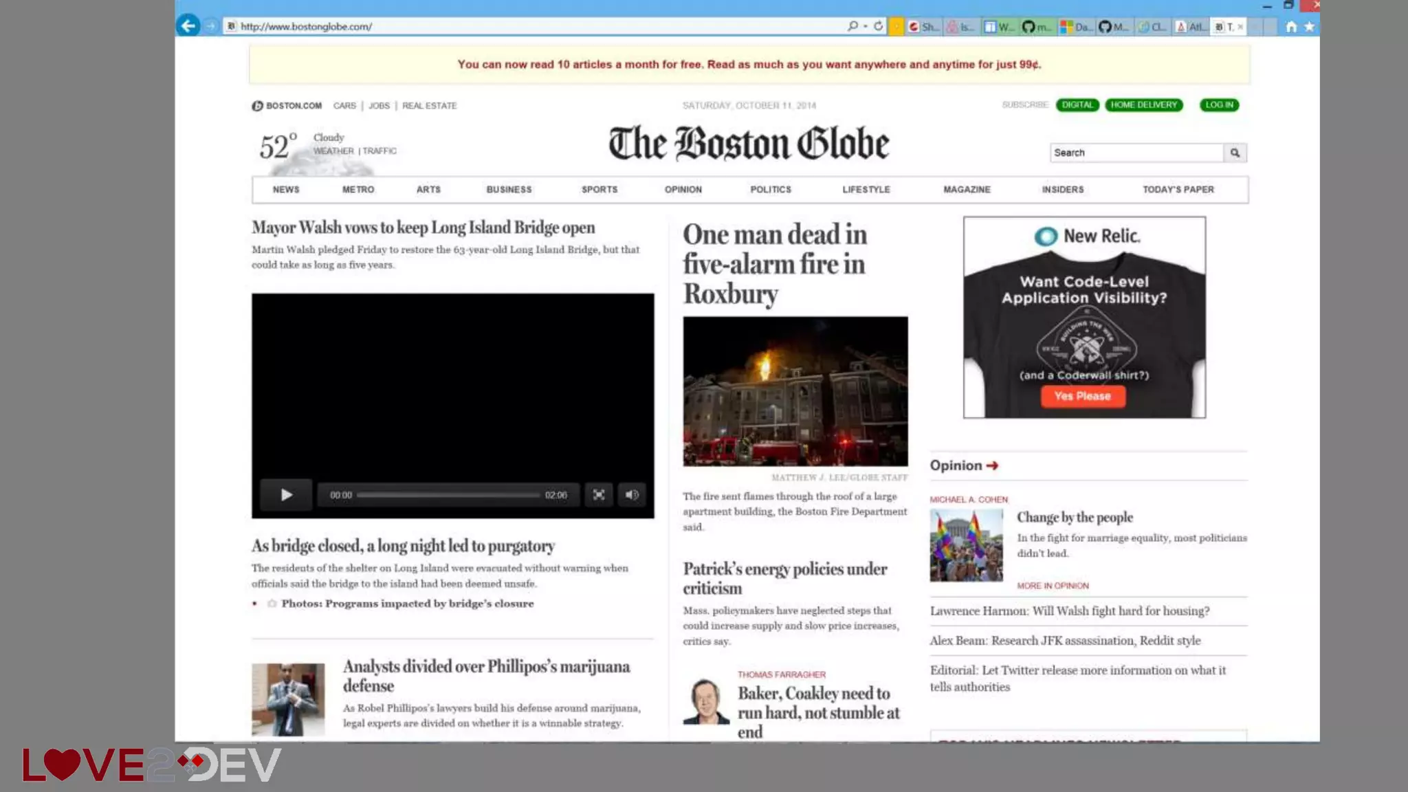Click the browser back arrow button
The image size is (1408, 792).
point(188,26)
